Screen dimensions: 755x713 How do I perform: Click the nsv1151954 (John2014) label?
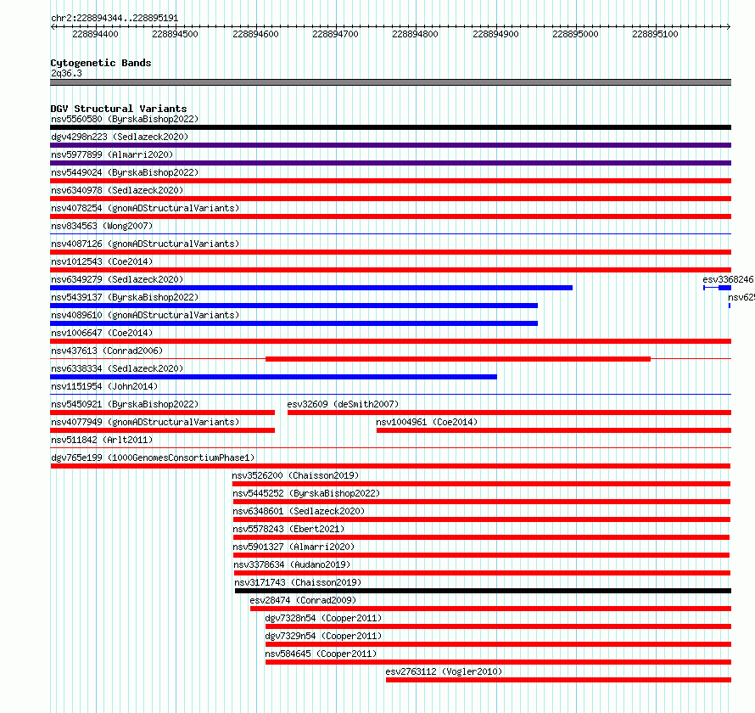pos(104,386)
